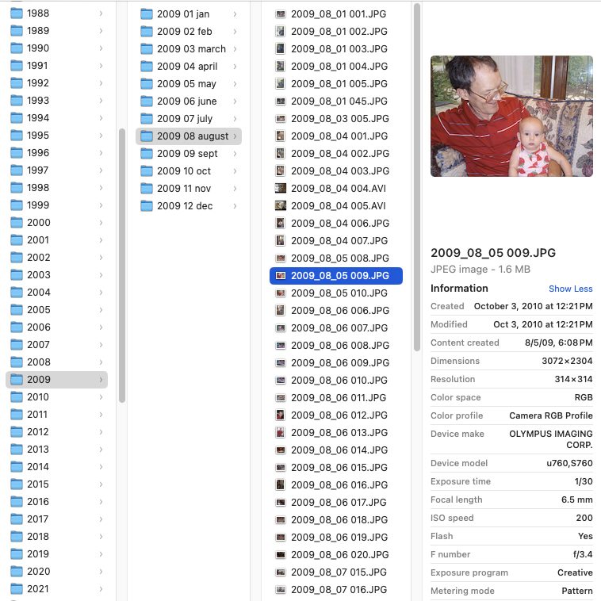
Task: Select the 2009_08_06 012.JPG file icon
Action: 281,415
